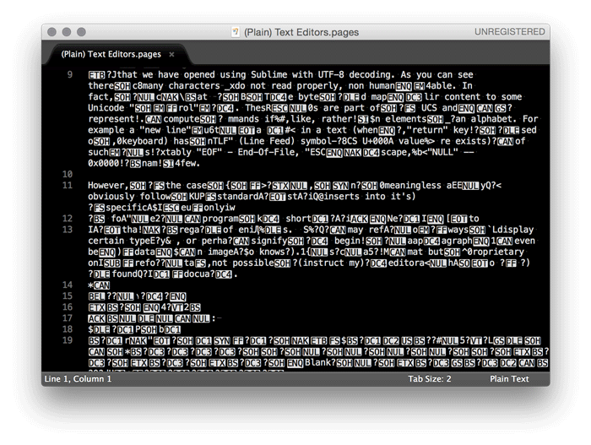The image size is (591, 445).
Task: Close the (Plain) Text Editors.pages tab
Action: coord(171,54)
